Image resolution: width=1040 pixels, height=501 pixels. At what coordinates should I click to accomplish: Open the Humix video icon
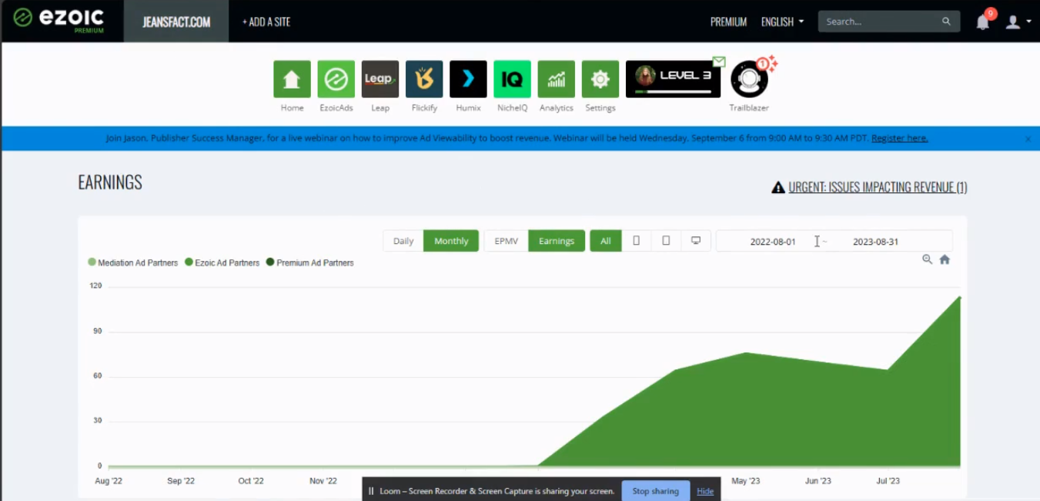[468, 79]
